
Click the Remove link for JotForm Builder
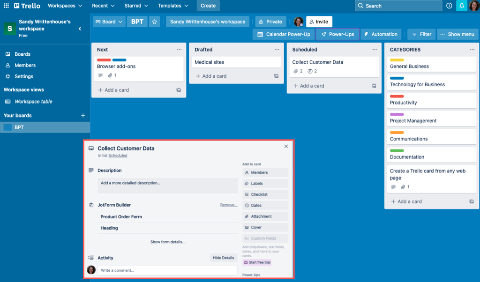pos(229,205)
